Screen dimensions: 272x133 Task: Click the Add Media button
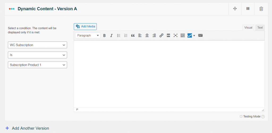(x=85, y=27)
